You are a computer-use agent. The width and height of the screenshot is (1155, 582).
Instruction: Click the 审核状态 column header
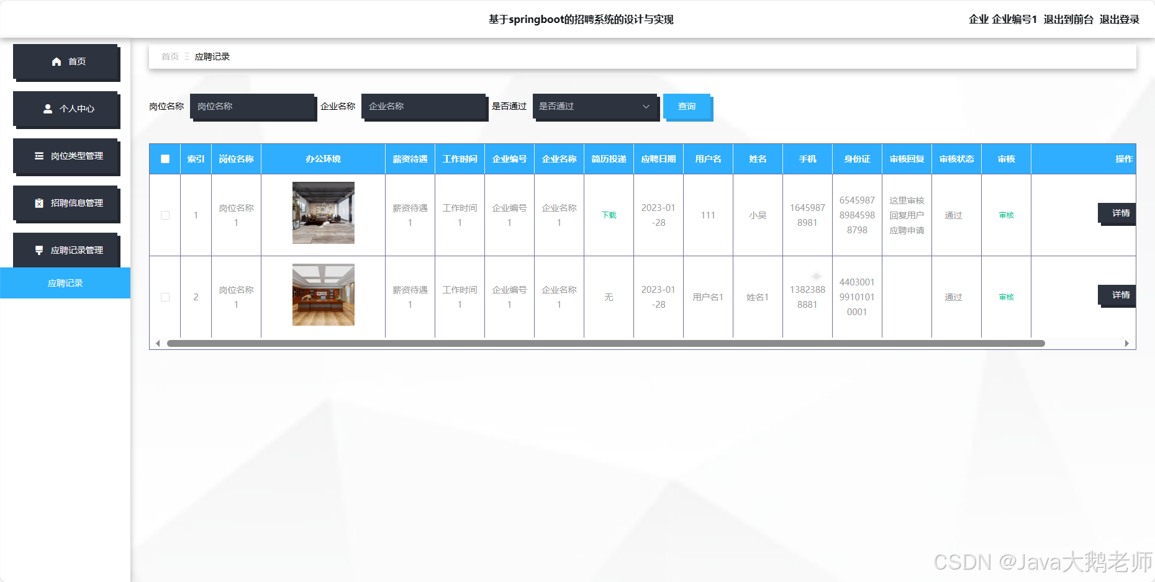[x=957, y=159]
